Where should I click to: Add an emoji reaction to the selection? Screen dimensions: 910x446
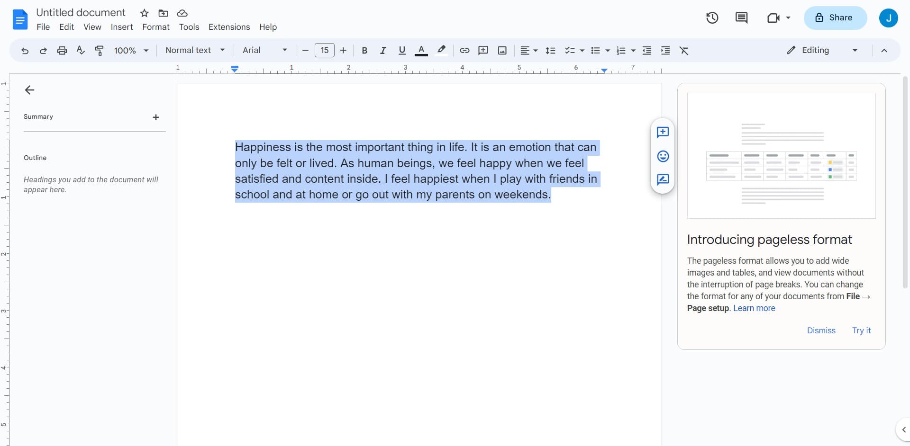[x=663, y=156]
